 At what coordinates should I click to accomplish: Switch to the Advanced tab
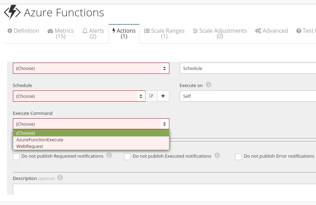coord(271,31)
